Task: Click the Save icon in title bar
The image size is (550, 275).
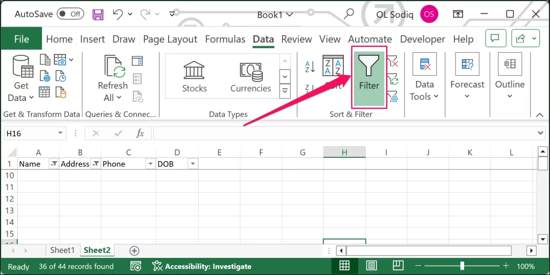Action: (x=98, y=15)
